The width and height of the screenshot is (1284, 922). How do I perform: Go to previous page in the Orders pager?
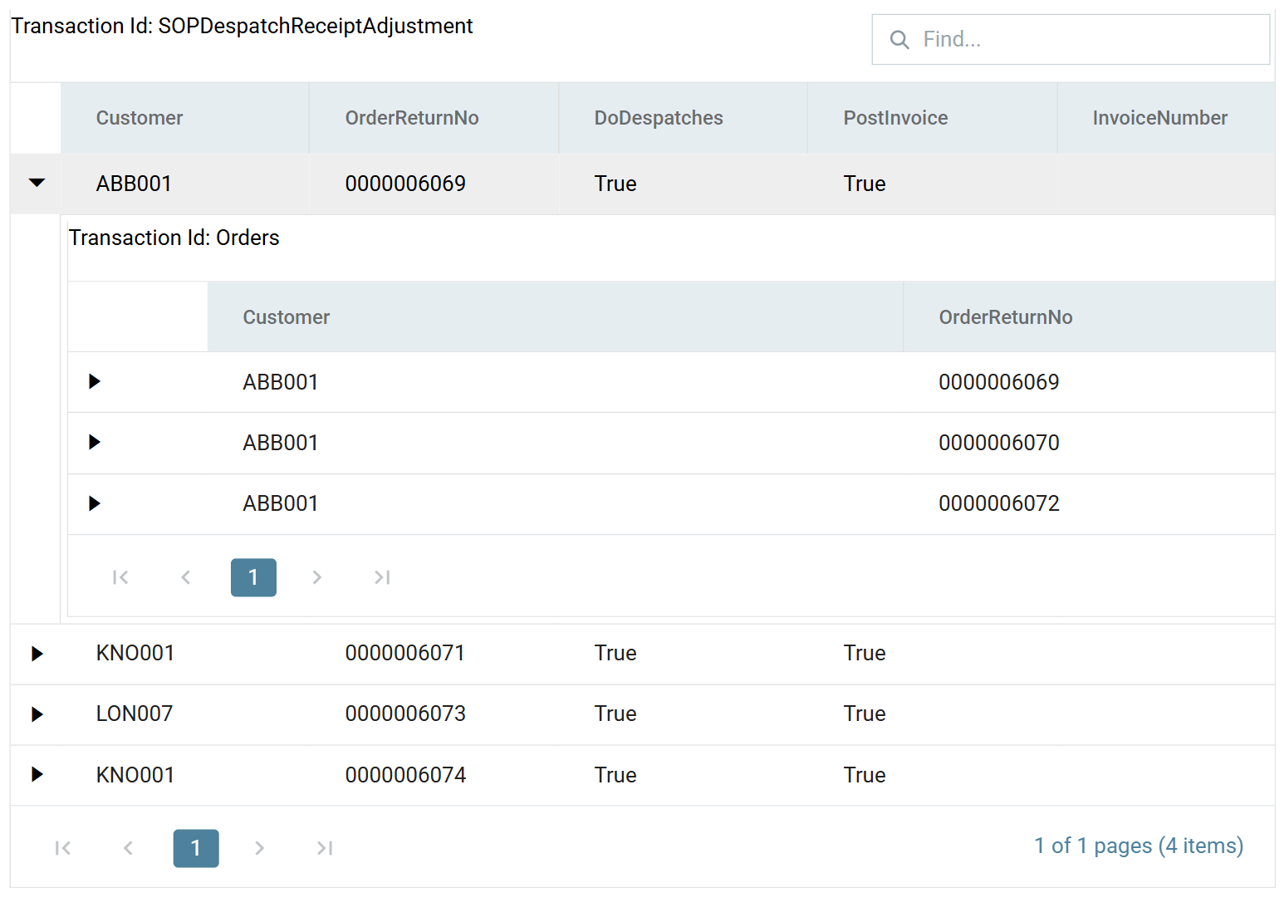(186, 577)
